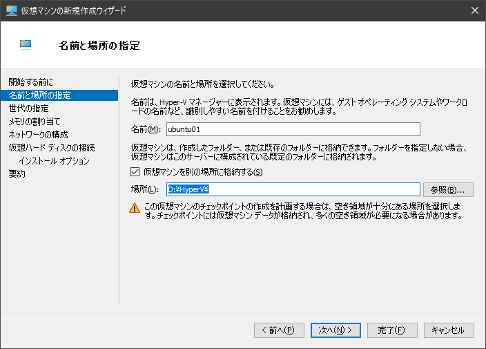Open the 仮想ハード ディスクの接続 step
This screenshot has width=486, height=349.
pyautogui.click(x=52, y=147)
